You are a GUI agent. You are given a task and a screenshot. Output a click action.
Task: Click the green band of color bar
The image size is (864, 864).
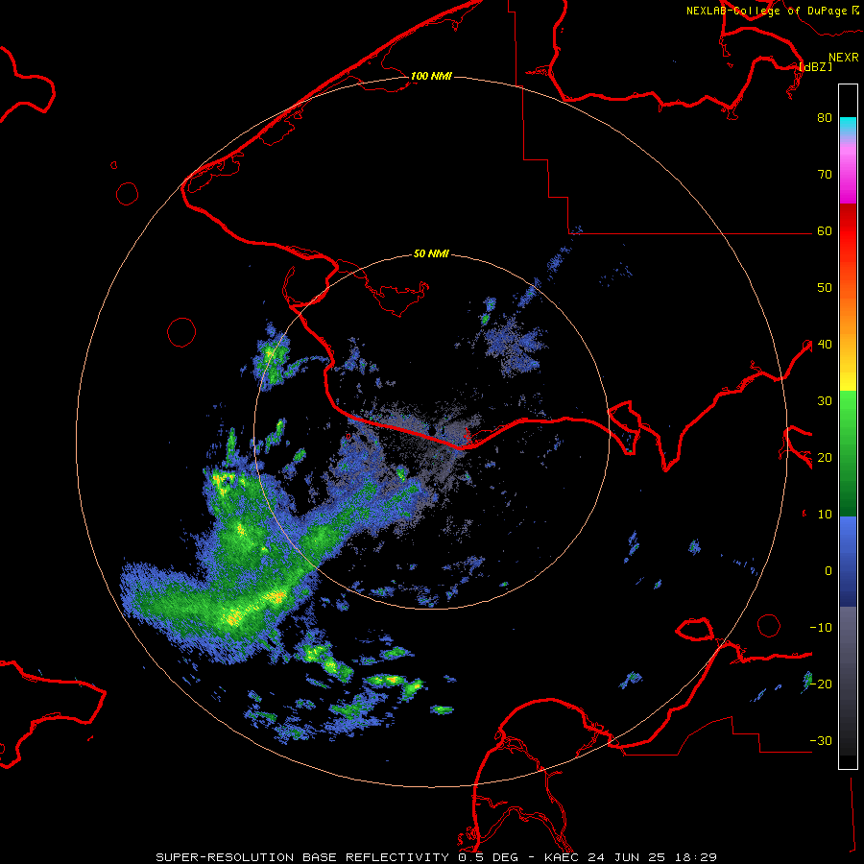click(x=848, y=453)
